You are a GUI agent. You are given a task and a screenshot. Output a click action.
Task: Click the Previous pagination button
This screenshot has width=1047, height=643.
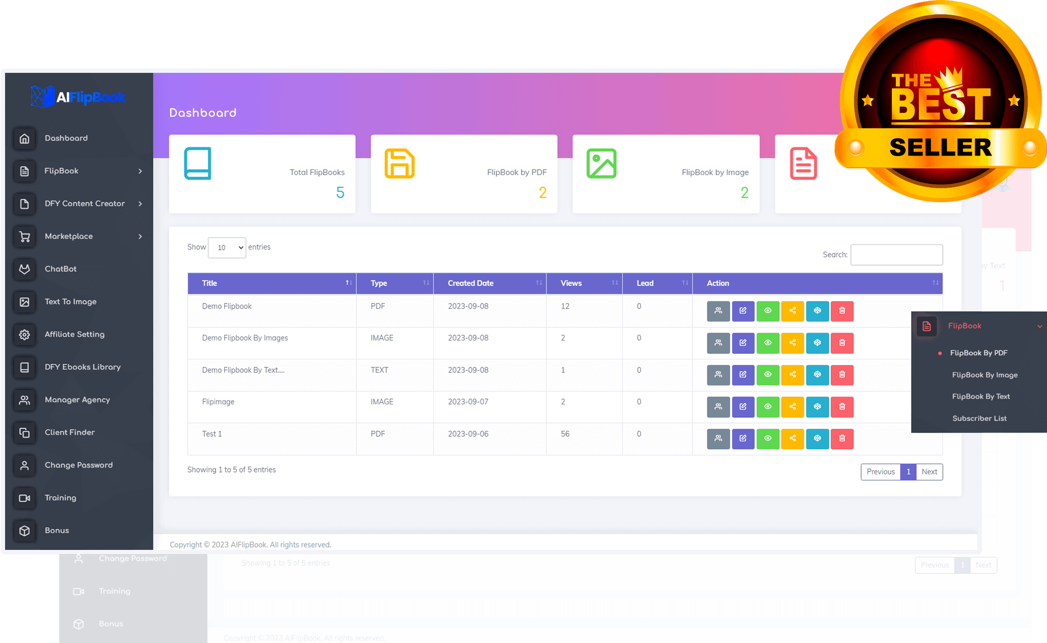[x=881, y=472]
